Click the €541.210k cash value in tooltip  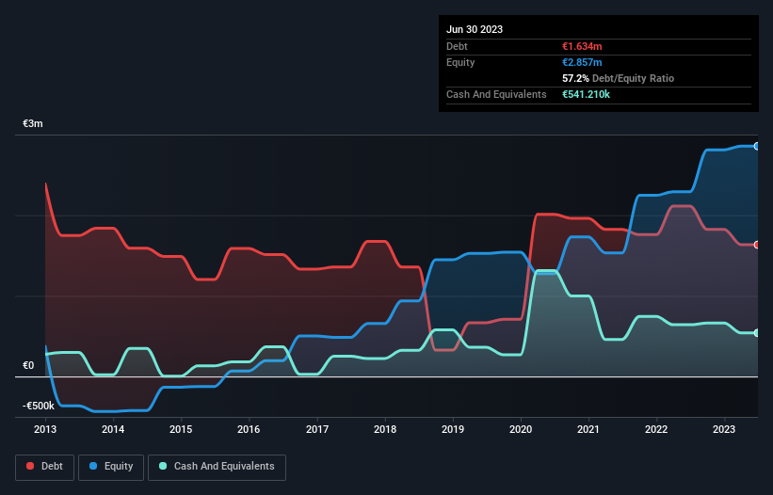(586, 94)
